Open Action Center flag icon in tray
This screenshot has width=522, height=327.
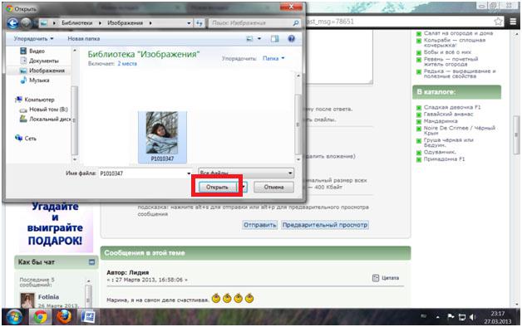click(x=451, y=317)
